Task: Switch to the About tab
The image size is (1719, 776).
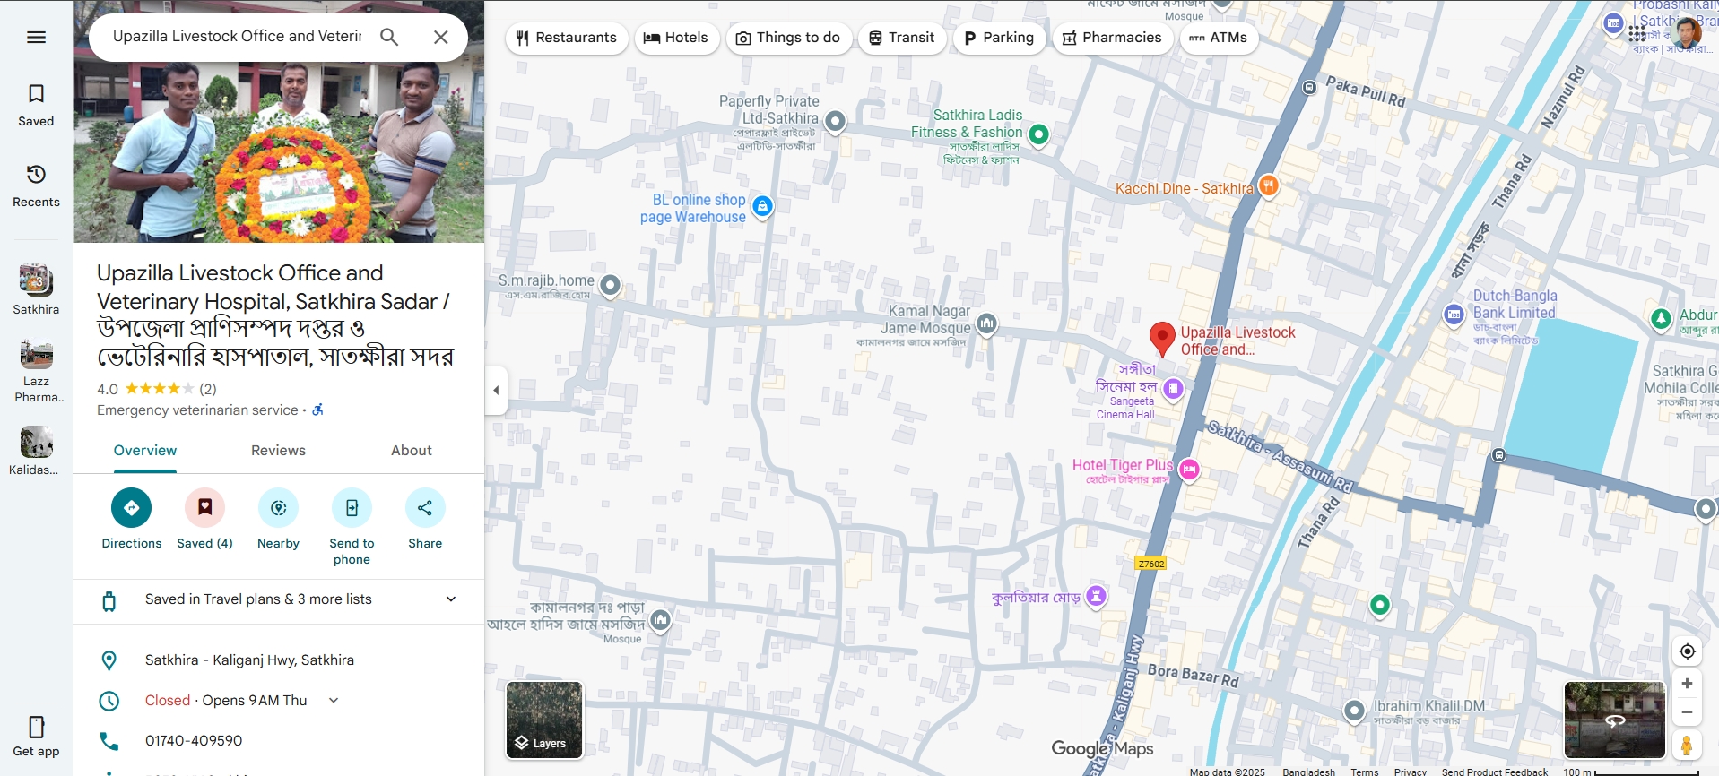Action: click(411, 451)
